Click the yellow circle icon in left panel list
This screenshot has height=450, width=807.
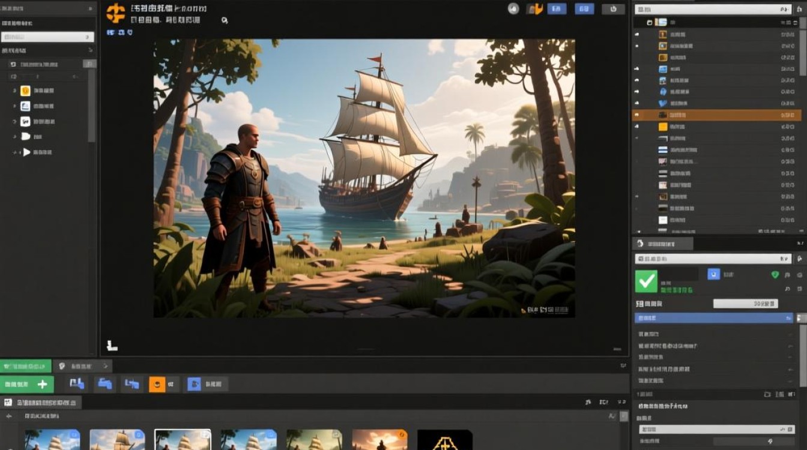[25, 91]
